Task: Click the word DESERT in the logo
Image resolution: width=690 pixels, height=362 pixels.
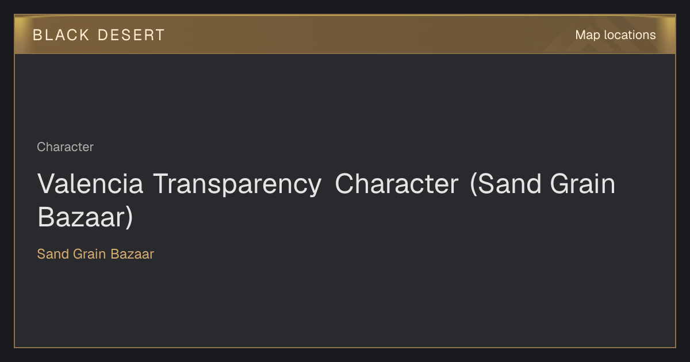Action: 131,35
